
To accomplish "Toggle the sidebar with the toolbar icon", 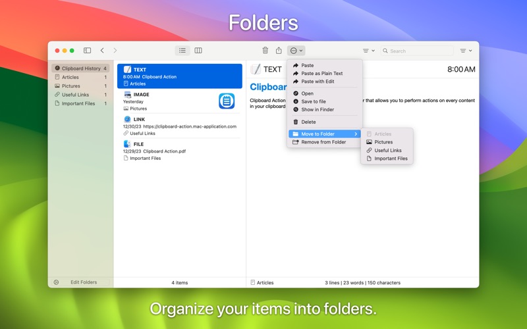I will 87,51.
